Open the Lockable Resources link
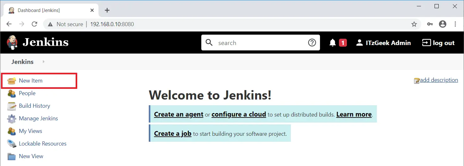Image resolution: width=464 pixels, height=166 pixels. 43,144
